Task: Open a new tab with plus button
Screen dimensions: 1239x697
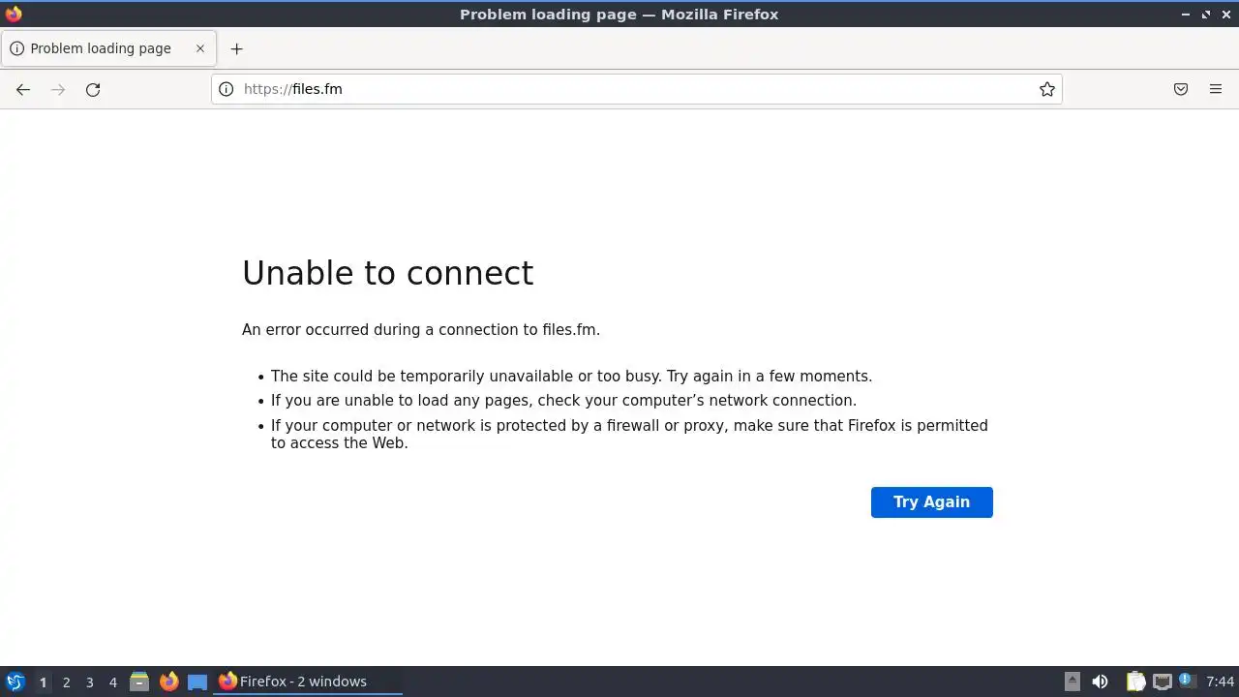Action: point(236,48)
